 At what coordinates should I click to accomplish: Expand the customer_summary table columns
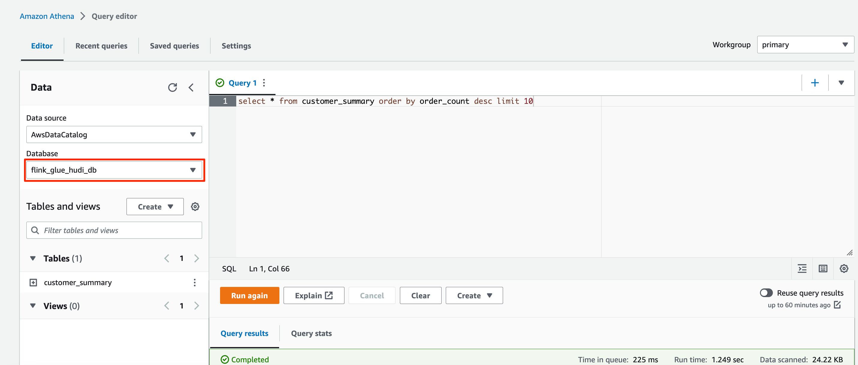(33, 282)
